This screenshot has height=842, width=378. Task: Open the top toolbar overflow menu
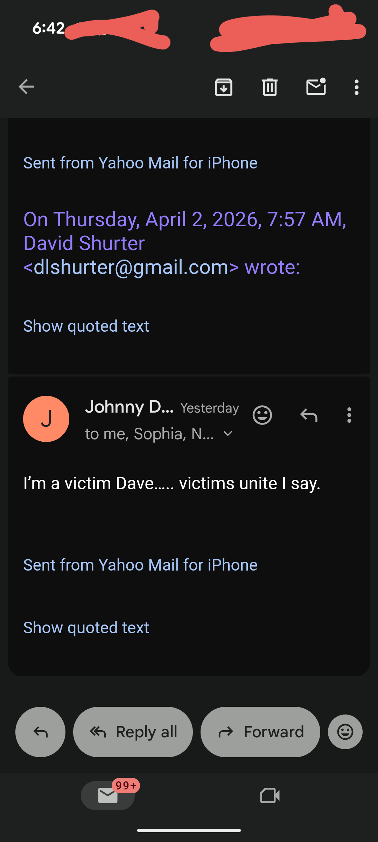tap(356, 87)
